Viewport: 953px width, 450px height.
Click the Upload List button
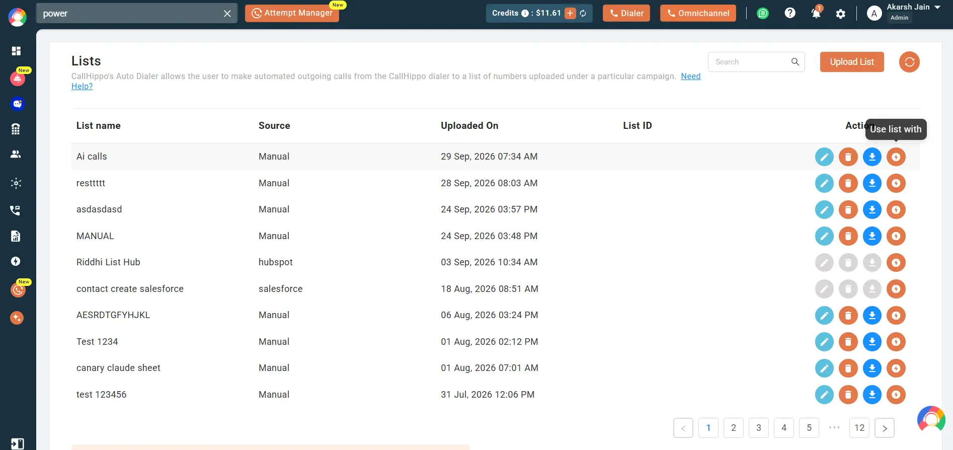click(x=852, y=62)
